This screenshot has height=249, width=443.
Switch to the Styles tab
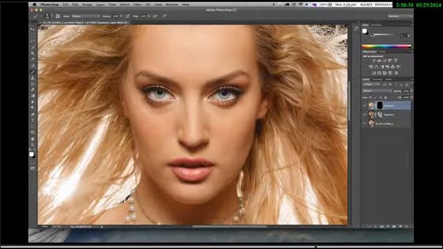pyautogui.click(x=382, y=52)
